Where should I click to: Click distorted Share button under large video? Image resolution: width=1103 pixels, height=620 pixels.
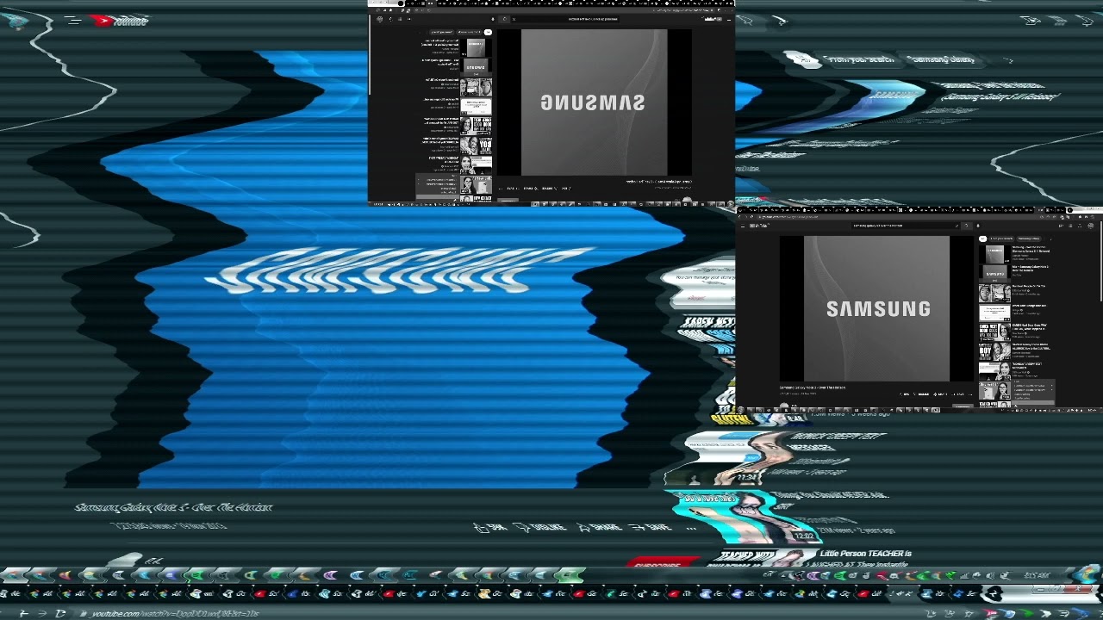point(599,527)
